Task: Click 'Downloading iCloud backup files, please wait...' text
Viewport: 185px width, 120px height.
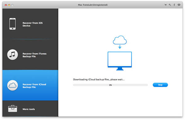Action: tap(99, 79)
